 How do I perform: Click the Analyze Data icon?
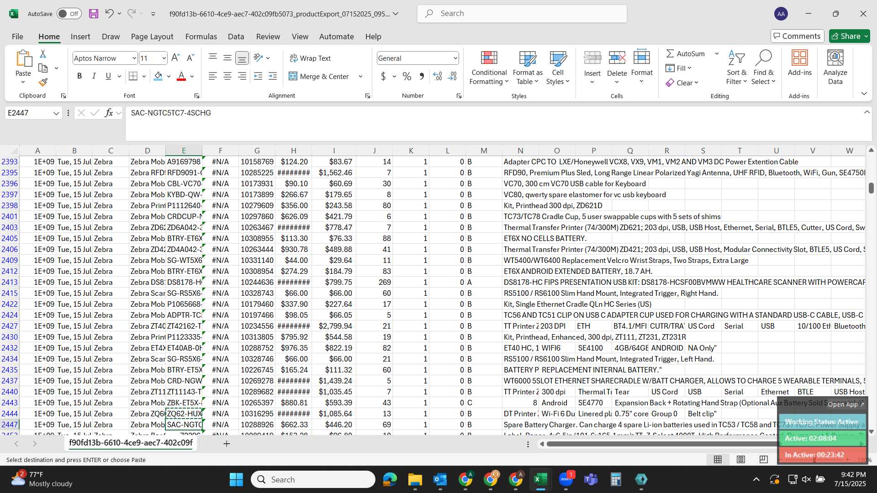tap(835, 58)
